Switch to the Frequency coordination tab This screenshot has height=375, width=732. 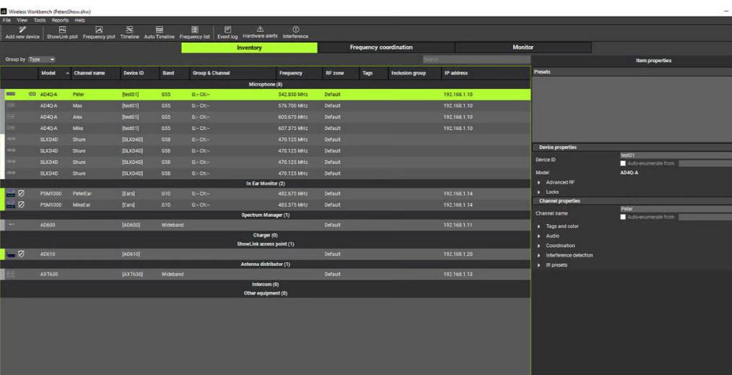click(x=386, y=48)
